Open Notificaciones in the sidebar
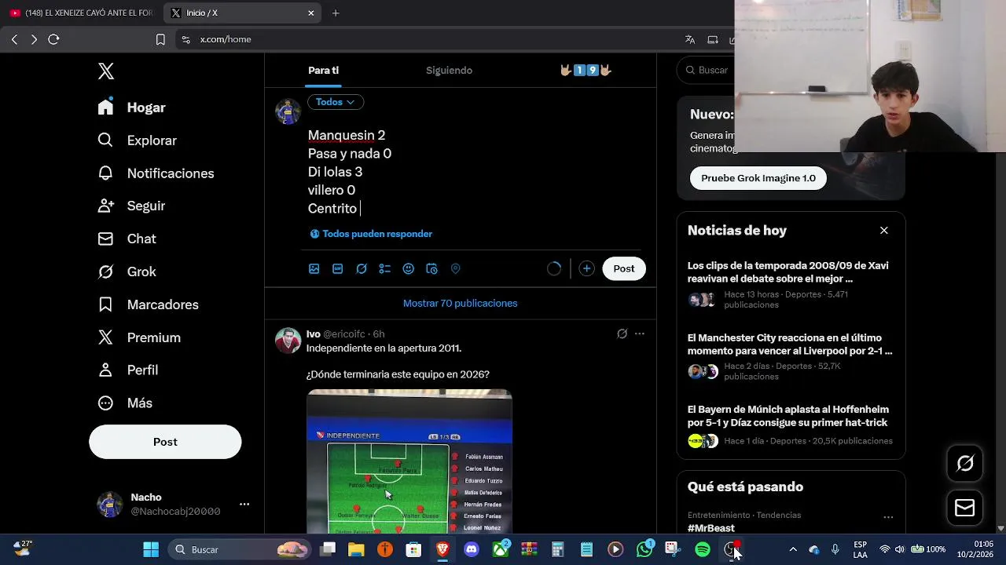 tap(156, 173)
